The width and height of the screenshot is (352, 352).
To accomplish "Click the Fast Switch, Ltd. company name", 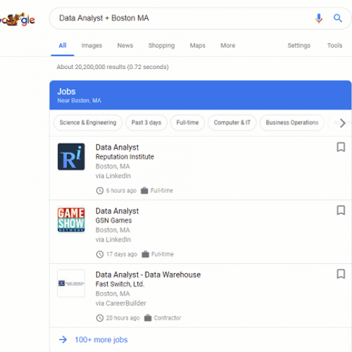I will [120, 284].
